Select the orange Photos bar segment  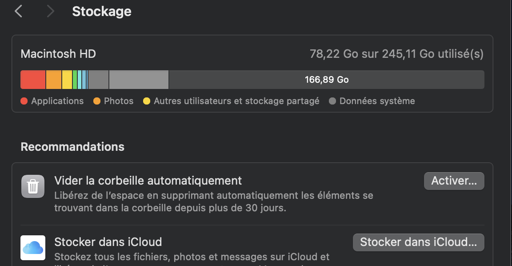point(54,80)
